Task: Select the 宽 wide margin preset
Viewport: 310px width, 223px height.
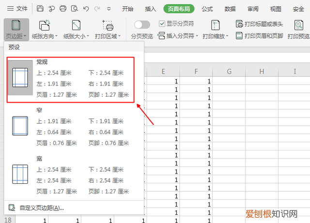Action: click(x=74, y=175)
